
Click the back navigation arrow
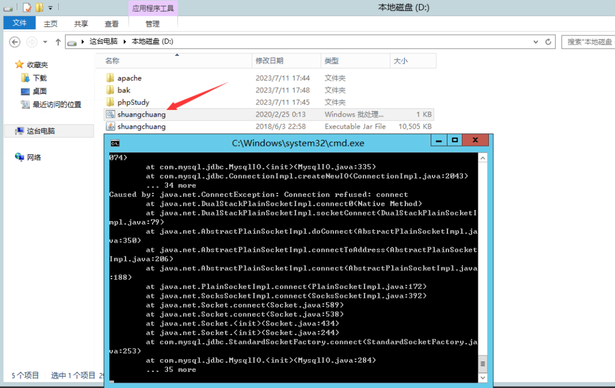pos(15,42)
